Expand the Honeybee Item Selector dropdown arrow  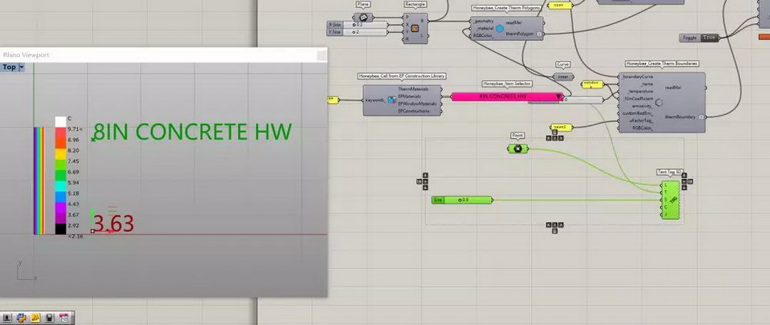click(x=558, y=96)
